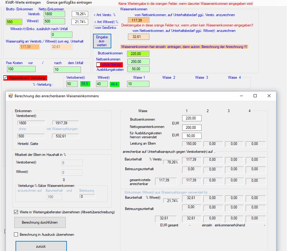Screen dimensions: 291x251
Task: Select the Waise 1 percentage field in %-Verteilung
Action: click(138, 84)
